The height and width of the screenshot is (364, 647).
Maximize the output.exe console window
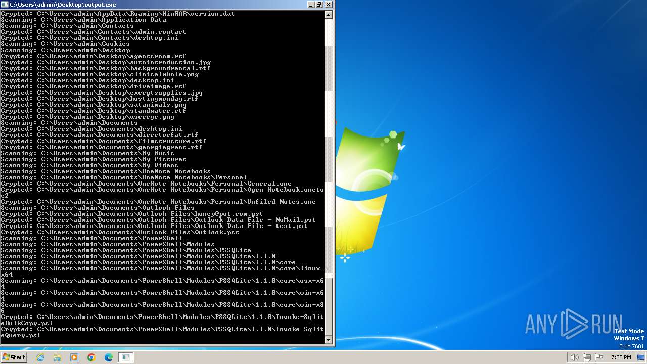click(319, 4)
